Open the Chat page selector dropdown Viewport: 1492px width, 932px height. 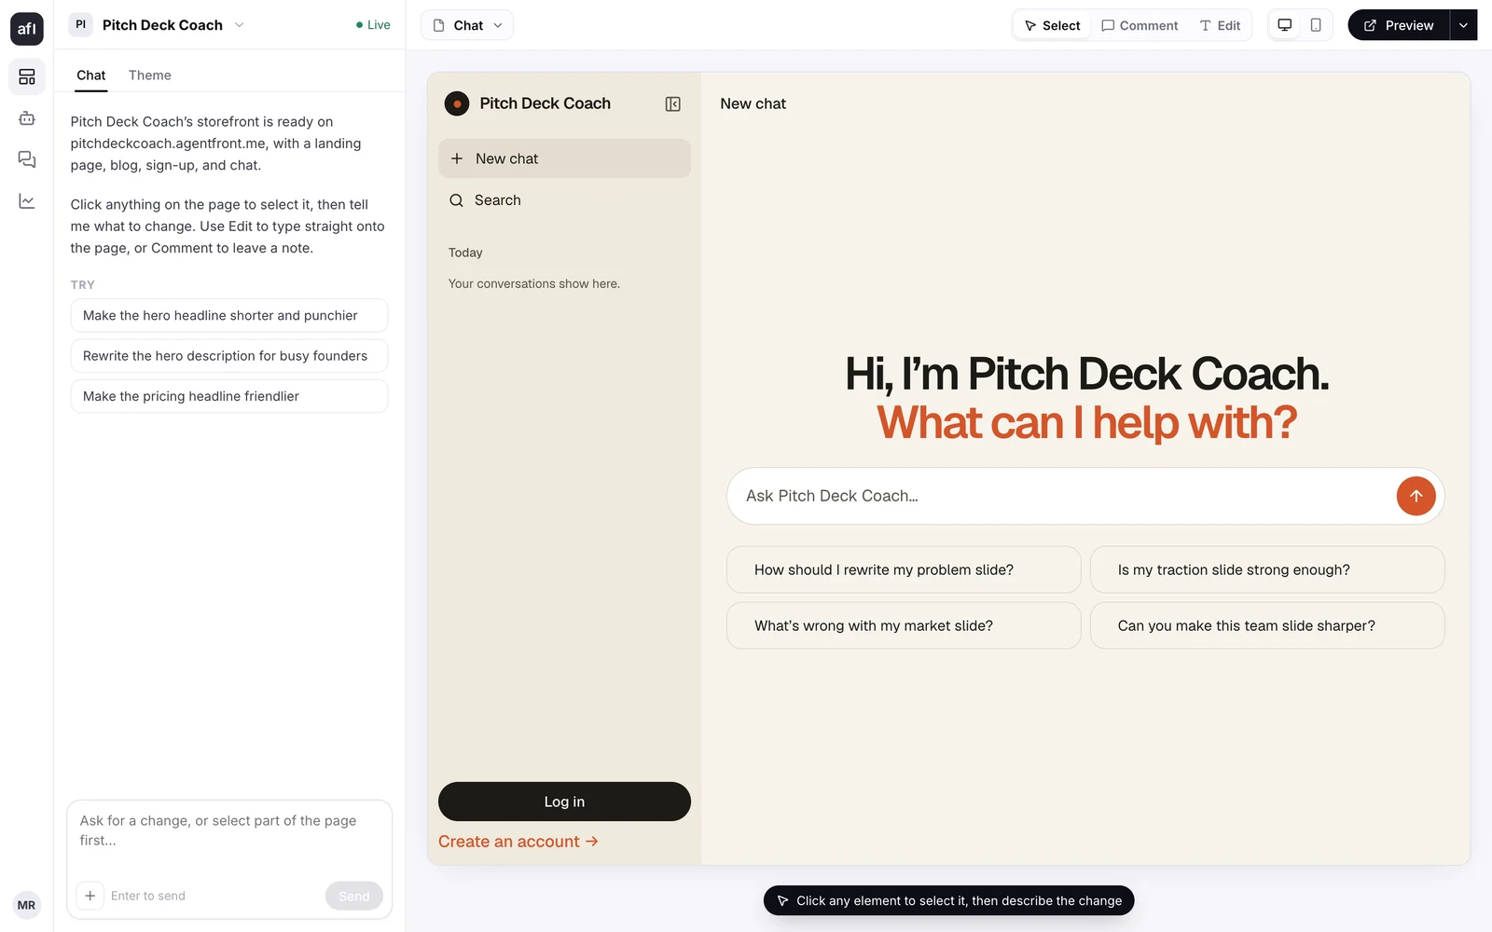467,25
